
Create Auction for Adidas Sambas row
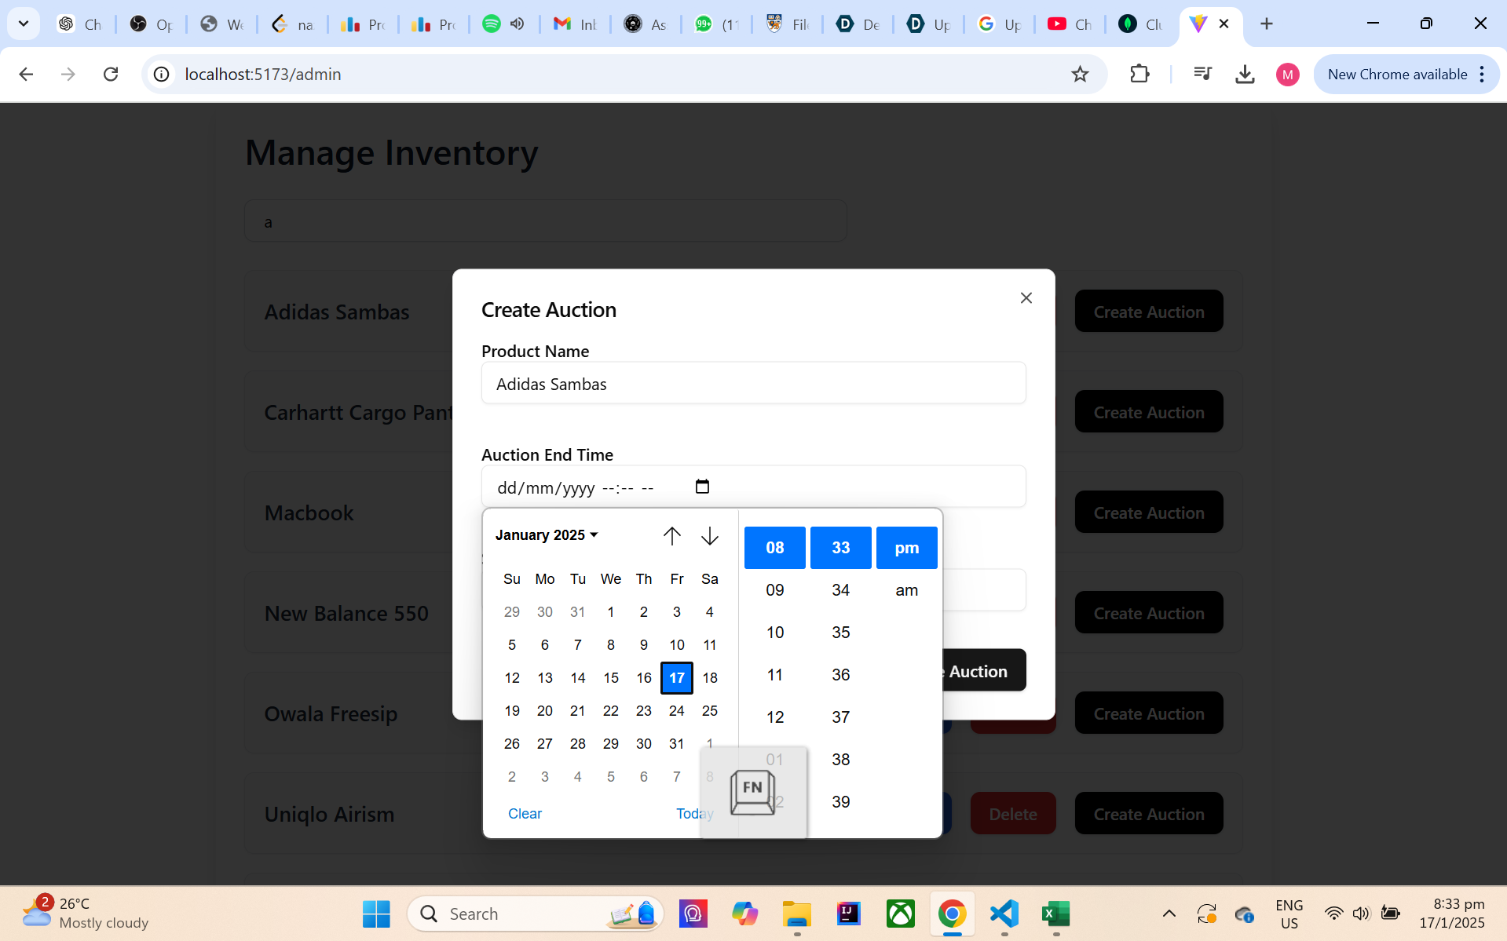[1149, 312]
